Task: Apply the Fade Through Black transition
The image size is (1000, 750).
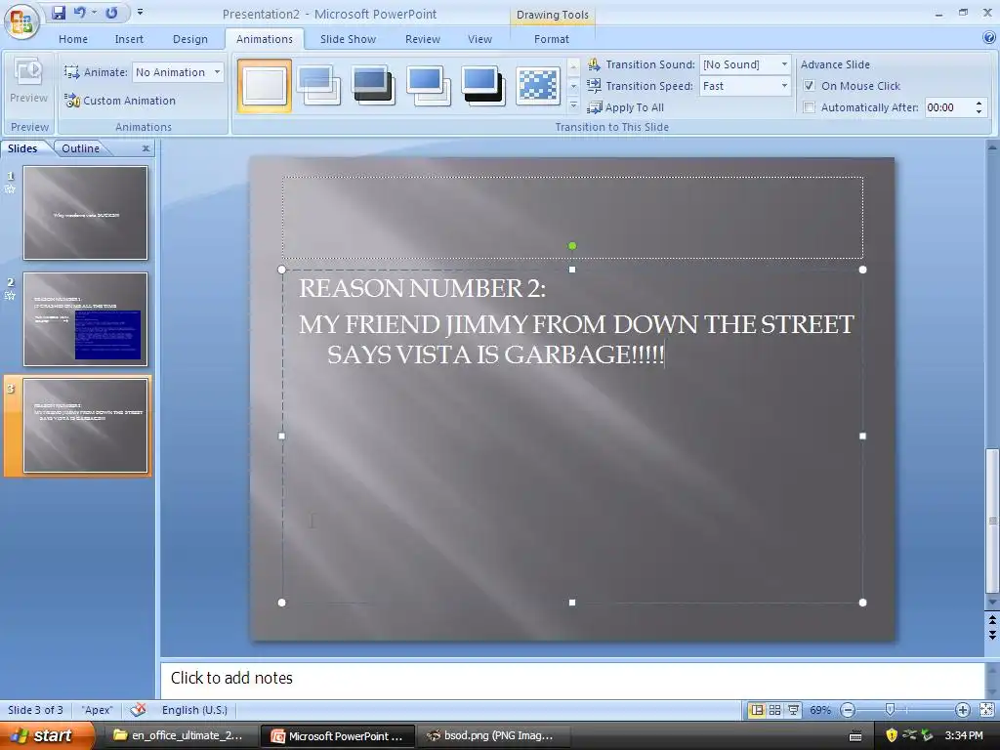Action: click(374, 86)
